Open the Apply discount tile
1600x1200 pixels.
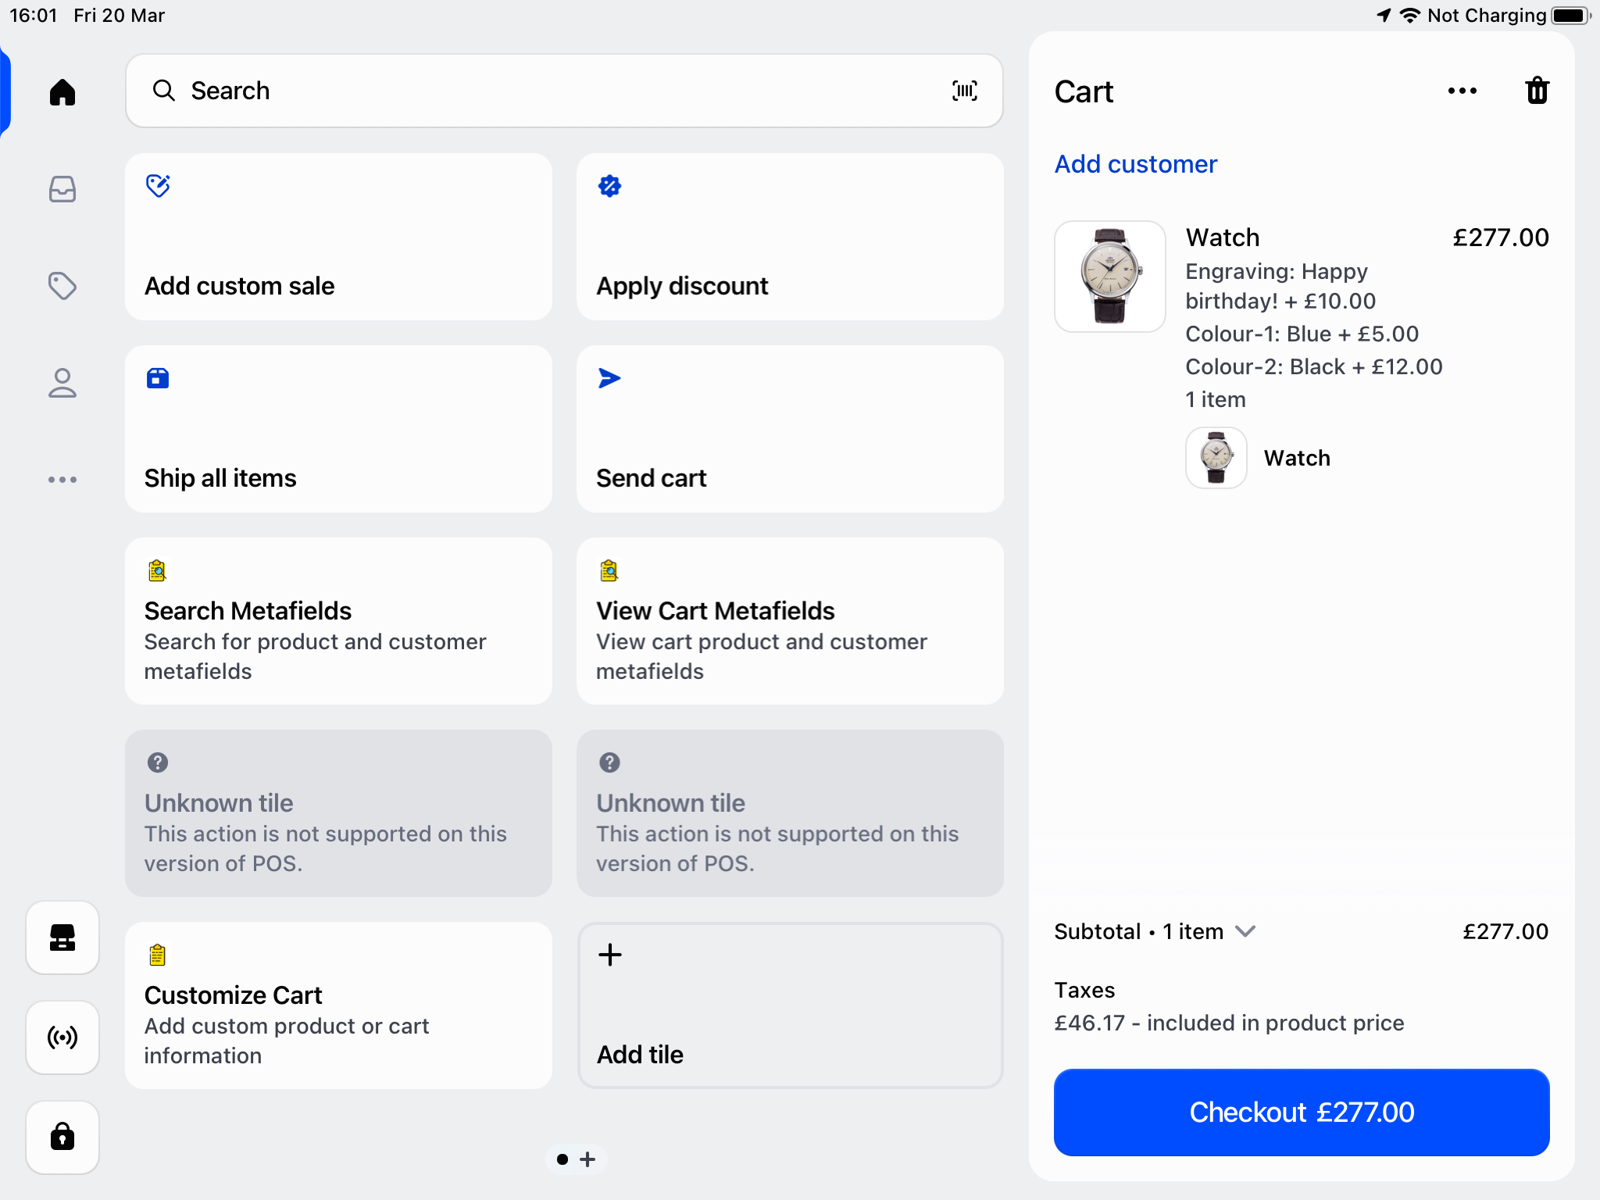[790, 237]
